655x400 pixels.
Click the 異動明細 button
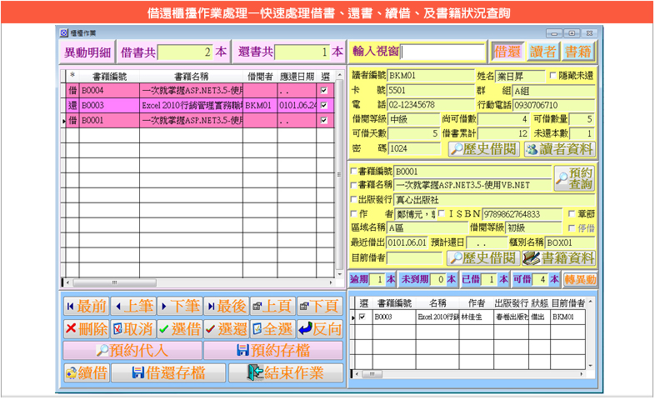coord(87,52)
